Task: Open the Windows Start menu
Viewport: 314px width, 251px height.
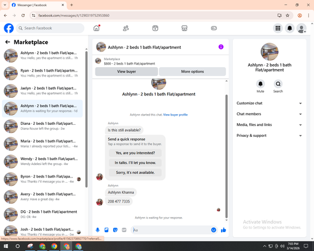Action: [6, 246]
